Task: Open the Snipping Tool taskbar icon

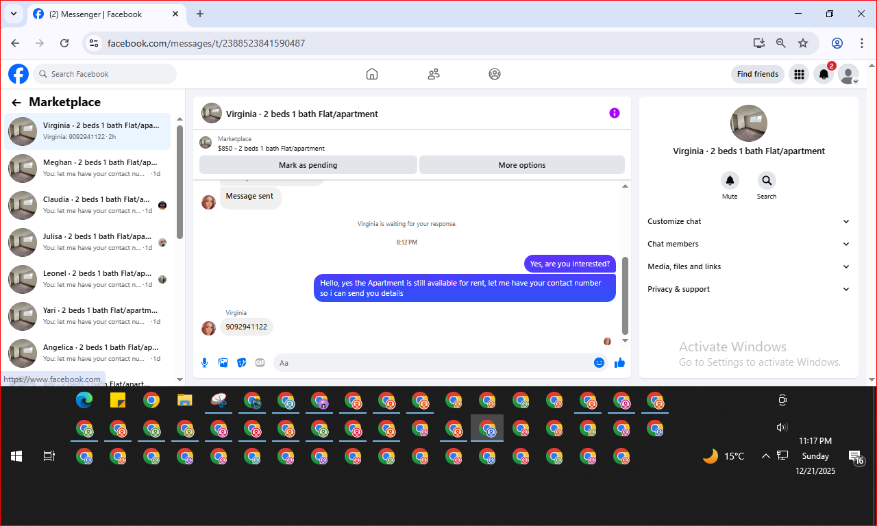Action: tap(219, 401)
